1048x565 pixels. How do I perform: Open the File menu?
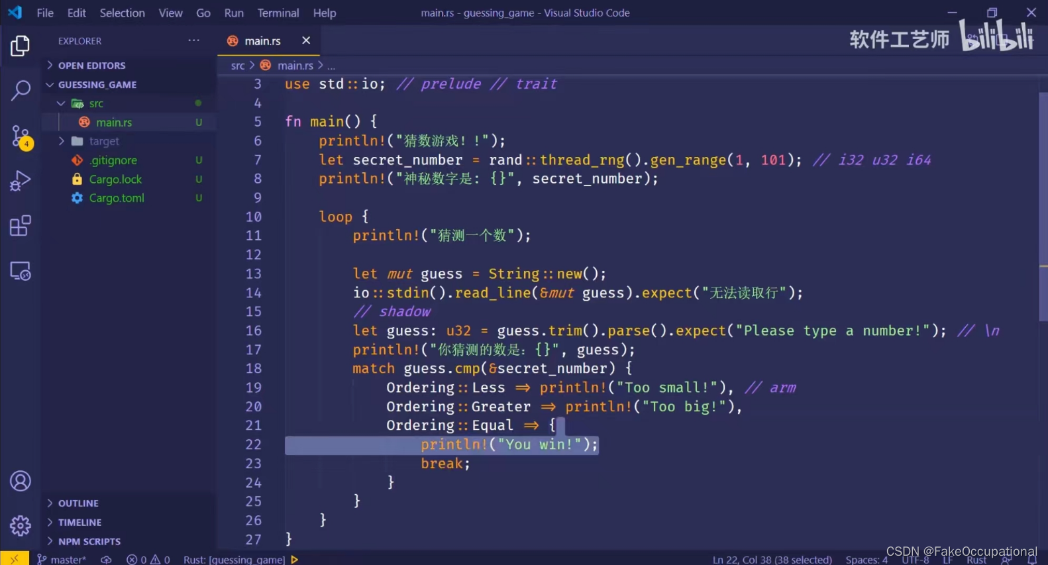point(45,13)
